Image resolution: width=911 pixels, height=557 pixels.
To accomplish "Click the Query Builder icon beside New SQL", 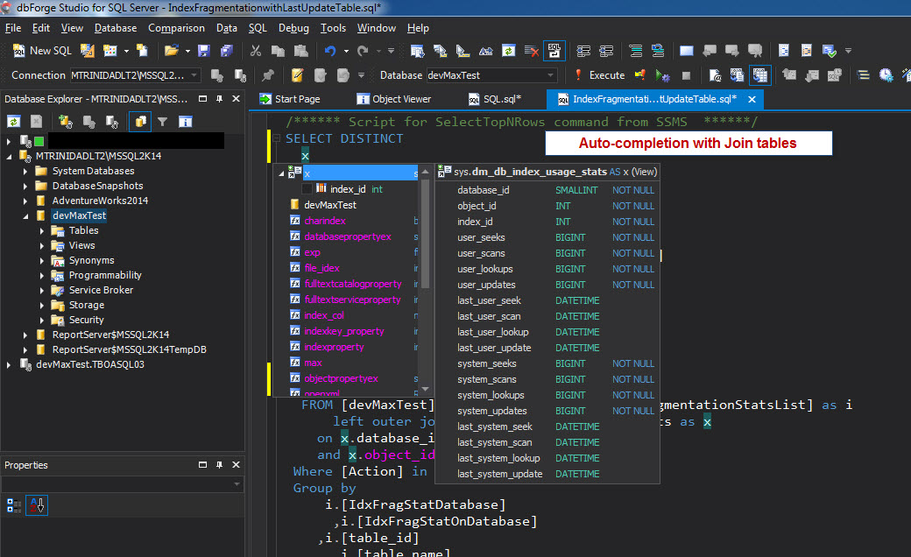I will pos(87,51).
